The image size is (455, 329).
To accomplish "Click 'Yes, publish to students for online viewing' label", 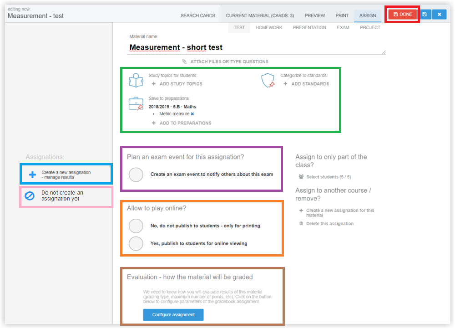I will [x=199, y=243].
